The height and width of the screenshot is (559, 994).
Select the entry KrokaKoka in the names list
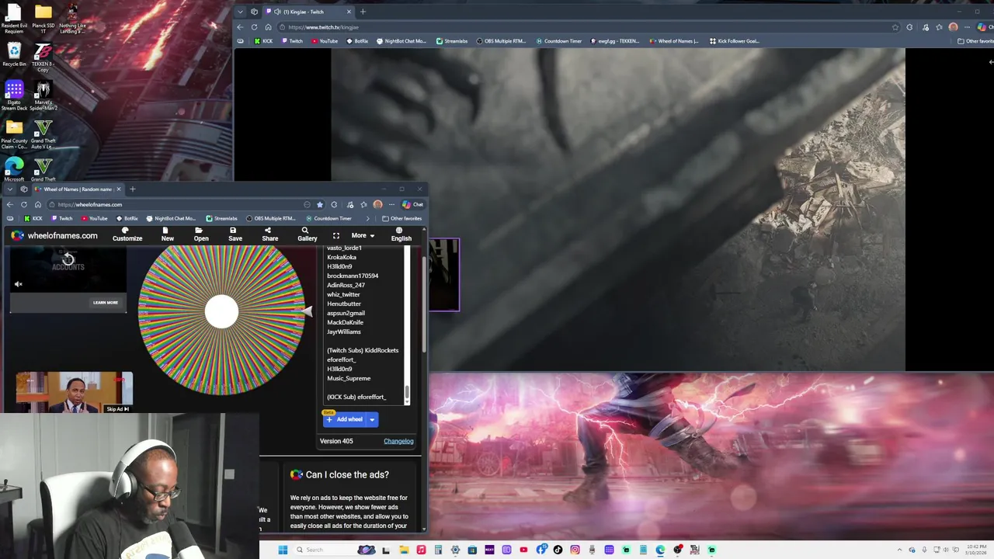[342, 257]
